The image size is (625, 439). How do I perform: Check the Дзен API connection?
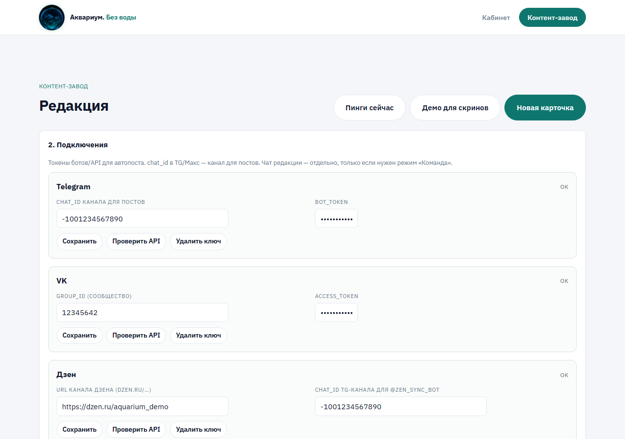(x=136, y=429)
